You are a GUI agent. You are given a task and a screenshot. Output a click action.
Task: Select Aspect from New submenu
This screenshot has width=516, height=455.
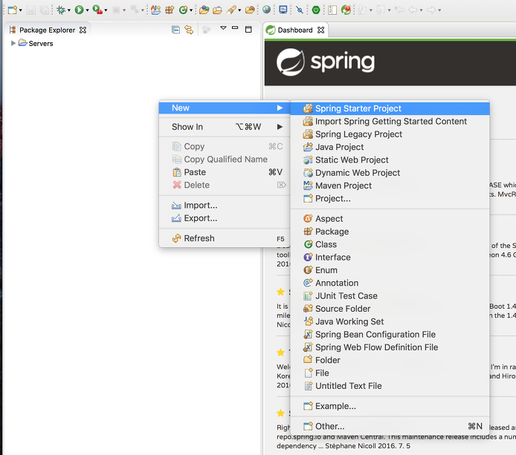pos(390,218)
